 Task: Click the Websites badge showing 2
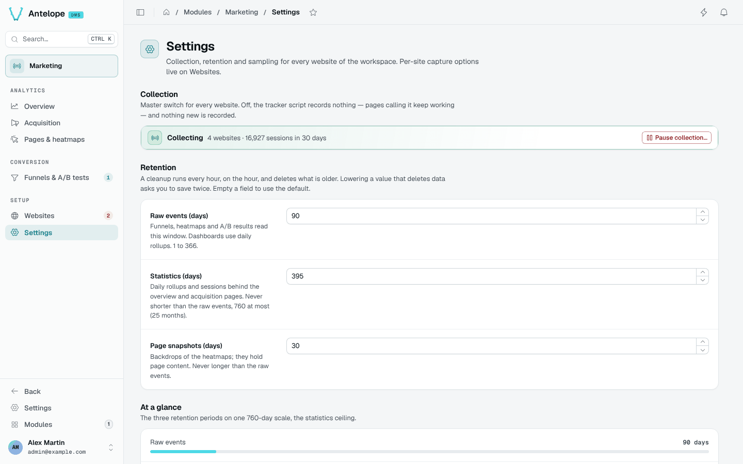tap(108, 216)
